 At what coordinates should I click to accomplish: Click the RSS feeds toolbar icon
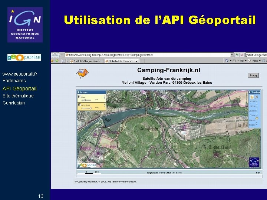tap(234, 61)
